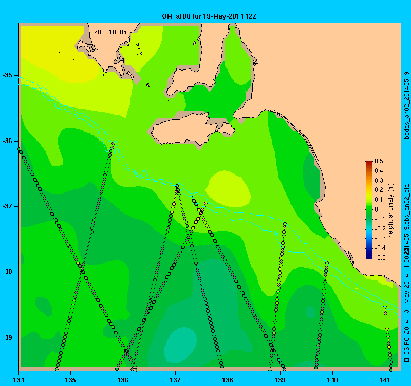
Task: Click the cyan contour legend line sample
Action: (x=104, y=38)
